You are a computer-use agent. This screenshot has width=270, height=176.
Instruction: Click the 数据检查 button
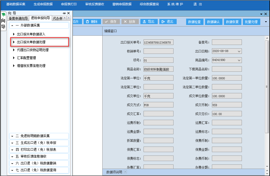(195, 22)
